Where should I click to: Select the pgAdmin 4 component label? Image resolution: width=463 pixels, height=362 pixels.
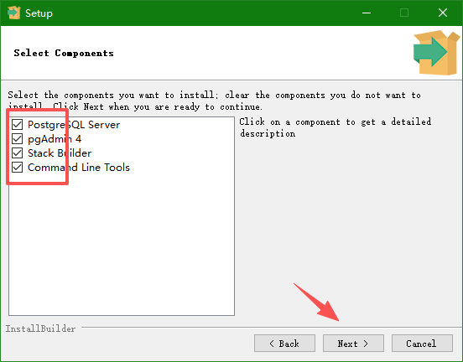pyautogui.click(x=55, y=139)
